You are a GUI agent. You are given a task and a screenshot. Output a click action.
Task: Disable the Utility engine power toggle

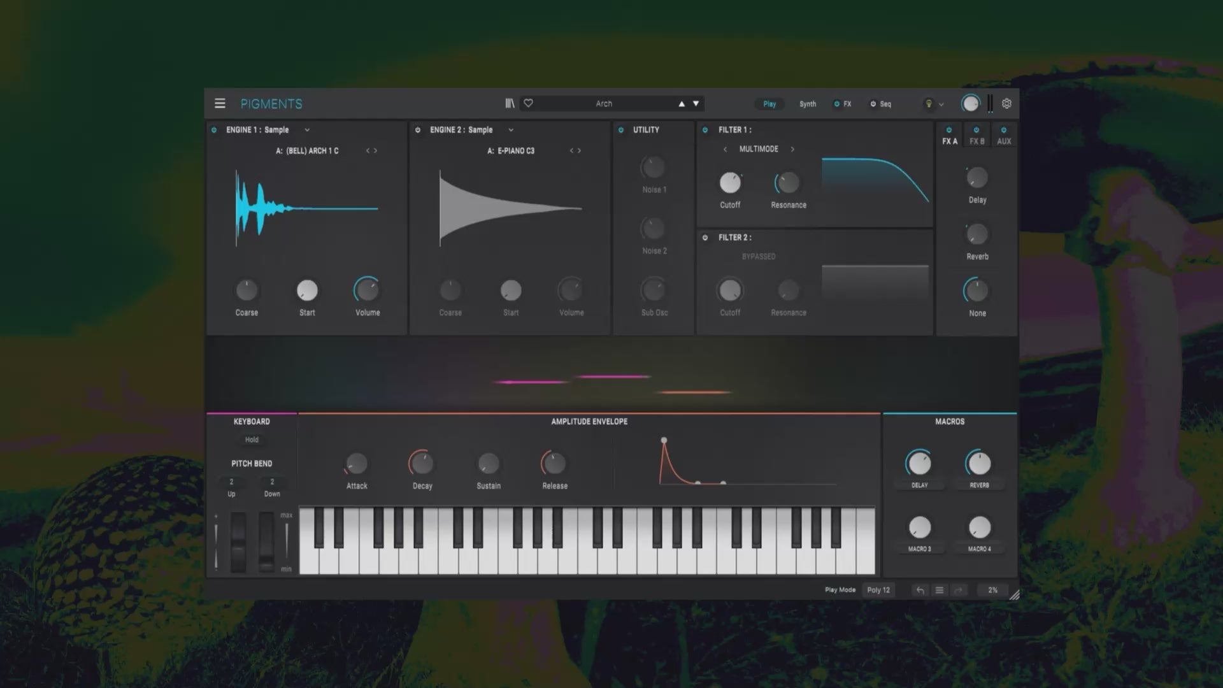(621, 130)
